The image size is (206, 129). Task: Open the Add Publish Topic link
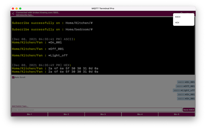(20, 106)
